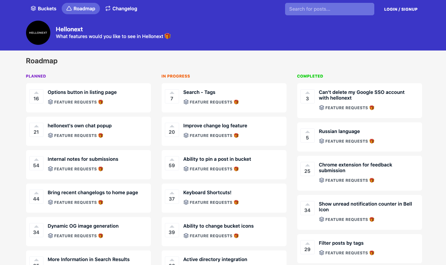Open 'Dynamic OG image generation' post

tap(83, 226)
